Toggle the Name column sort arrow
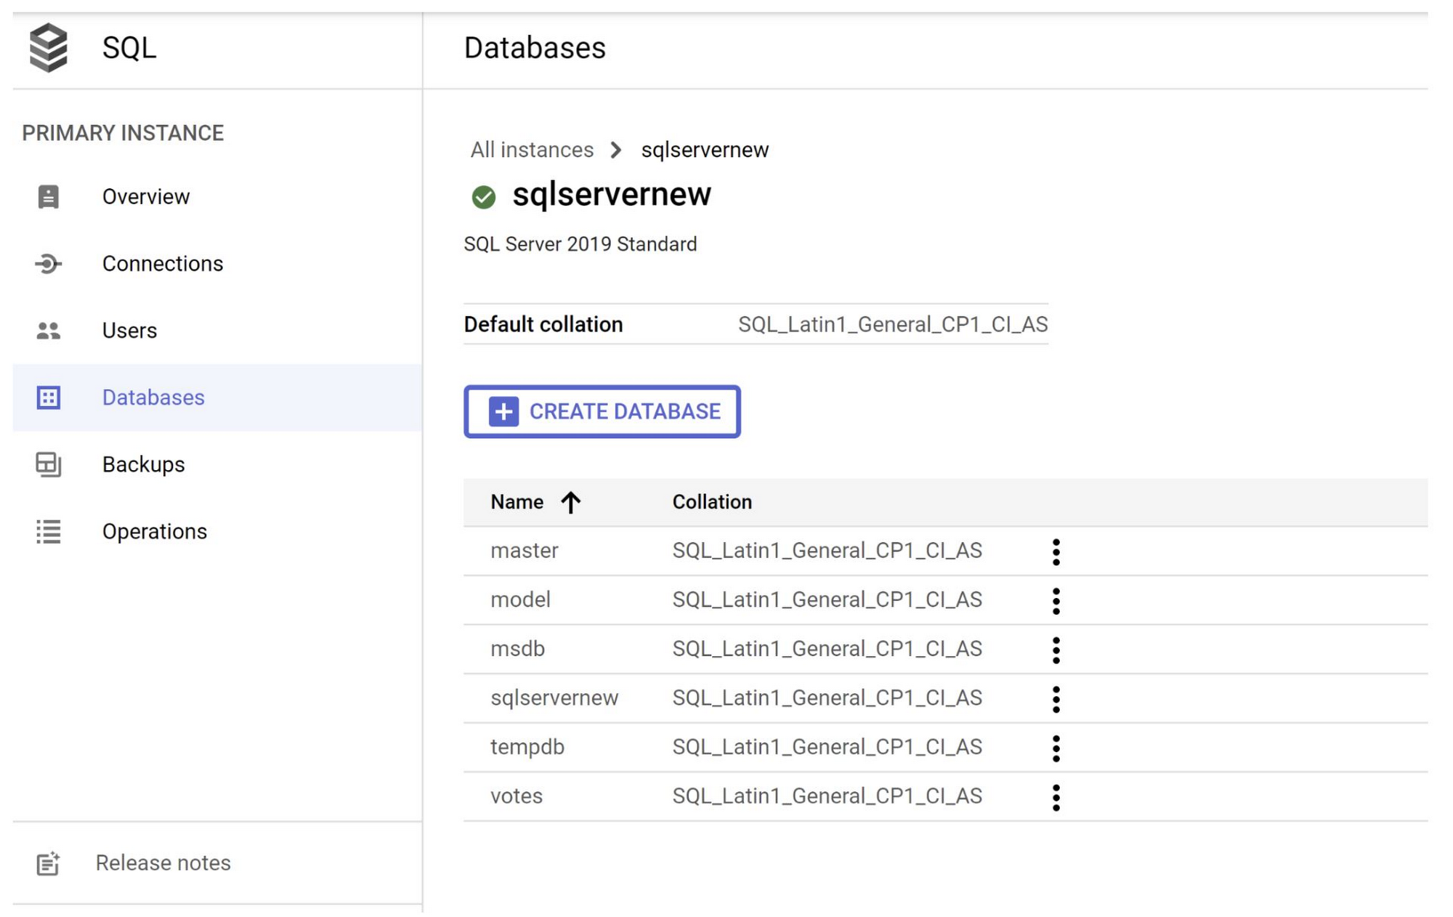 [x=570, y=502]
